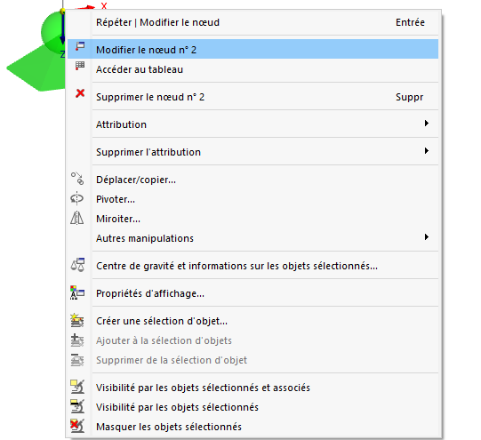Choose Répéter | Modifier le nœud

(253, 22)
